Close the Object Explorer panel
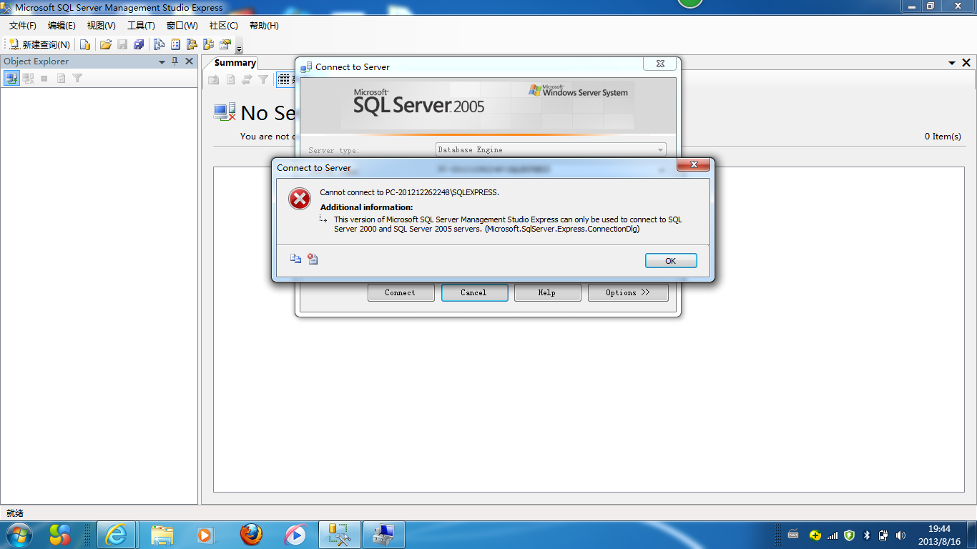Screen dimensions: 977x549 189,61
